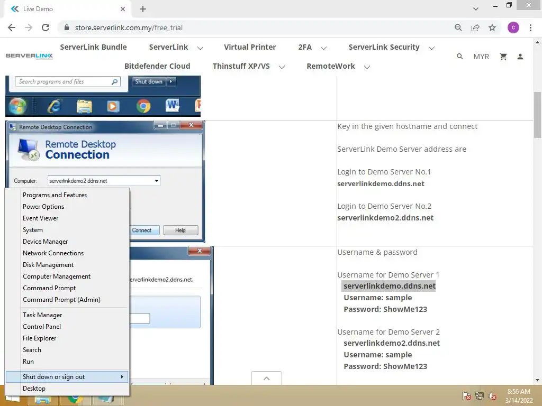The image size is (542, 406).
Task: Expand ServerLink Security menu chevron
Action: 431,48
